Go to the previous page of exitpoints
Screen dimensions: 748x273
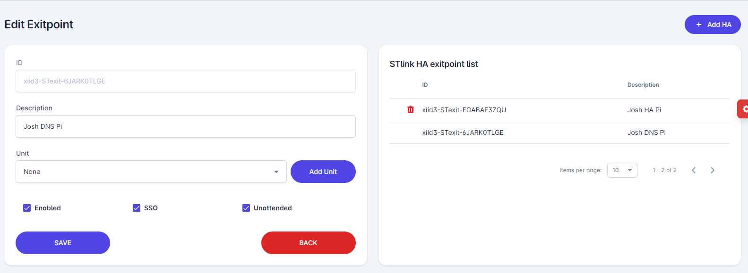tap(694, 170)
